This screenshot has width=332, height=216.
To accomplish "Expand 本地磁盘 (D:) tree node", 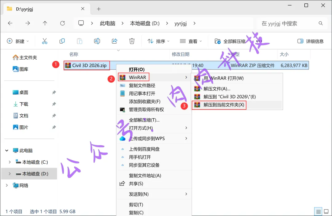I will pyautogui.click(x=10, y=174).
